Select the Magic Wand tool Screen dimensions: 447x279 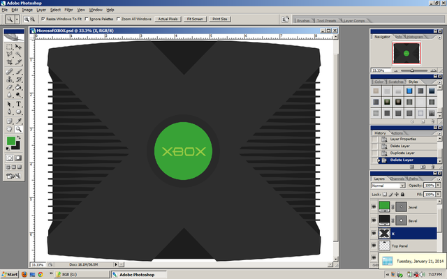tap(19, 54)
